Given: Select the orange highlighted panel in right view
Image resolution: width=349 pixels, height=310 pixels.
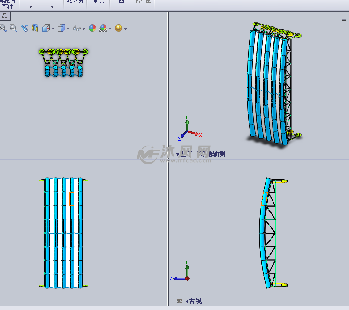Looking at the screenshot, I should [265, 199].
